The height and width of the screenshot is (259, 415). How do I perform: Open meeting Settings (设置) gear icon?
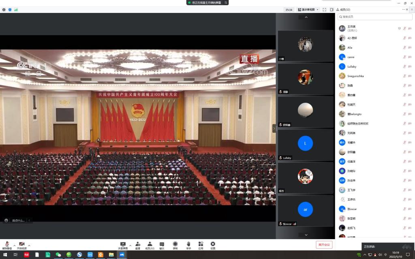(213, 244)
